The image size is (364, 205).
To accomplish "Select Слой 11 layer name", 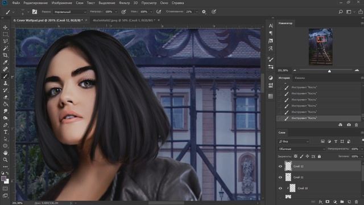I will [298, 177].
